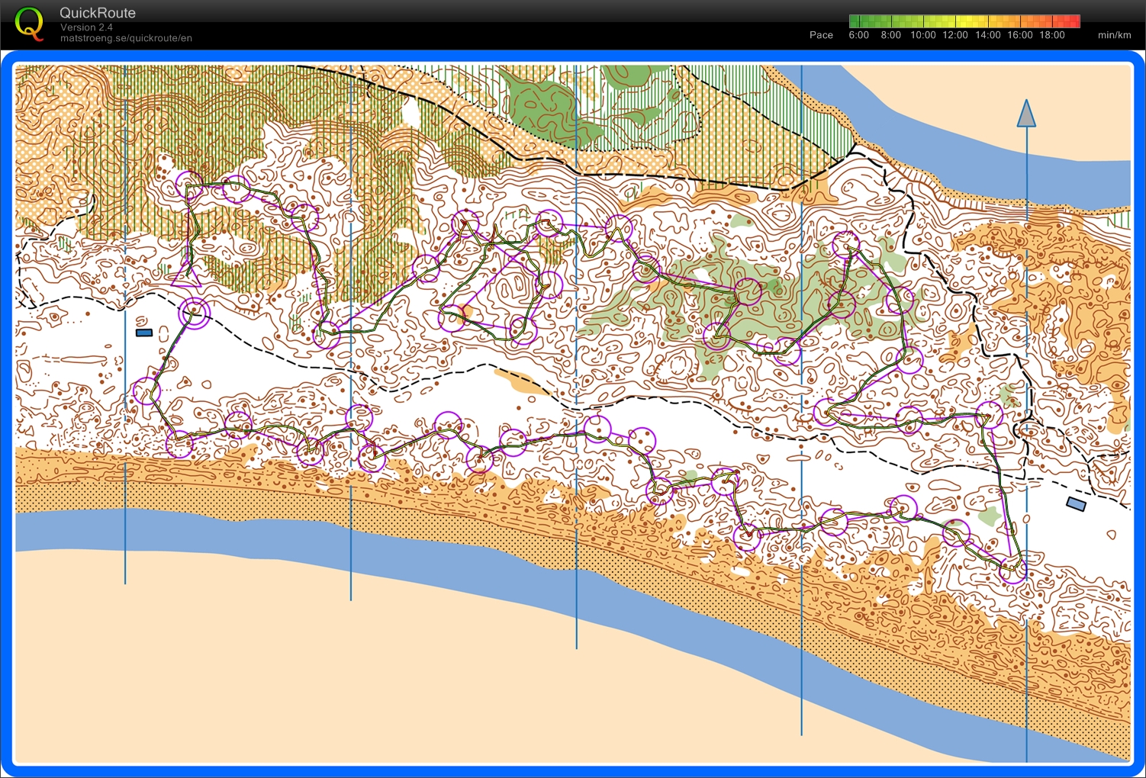The image size is (1146, 778).
Task: Click the purple start triangle on the map
Action: pyautogui.click(x=187, y=274)
